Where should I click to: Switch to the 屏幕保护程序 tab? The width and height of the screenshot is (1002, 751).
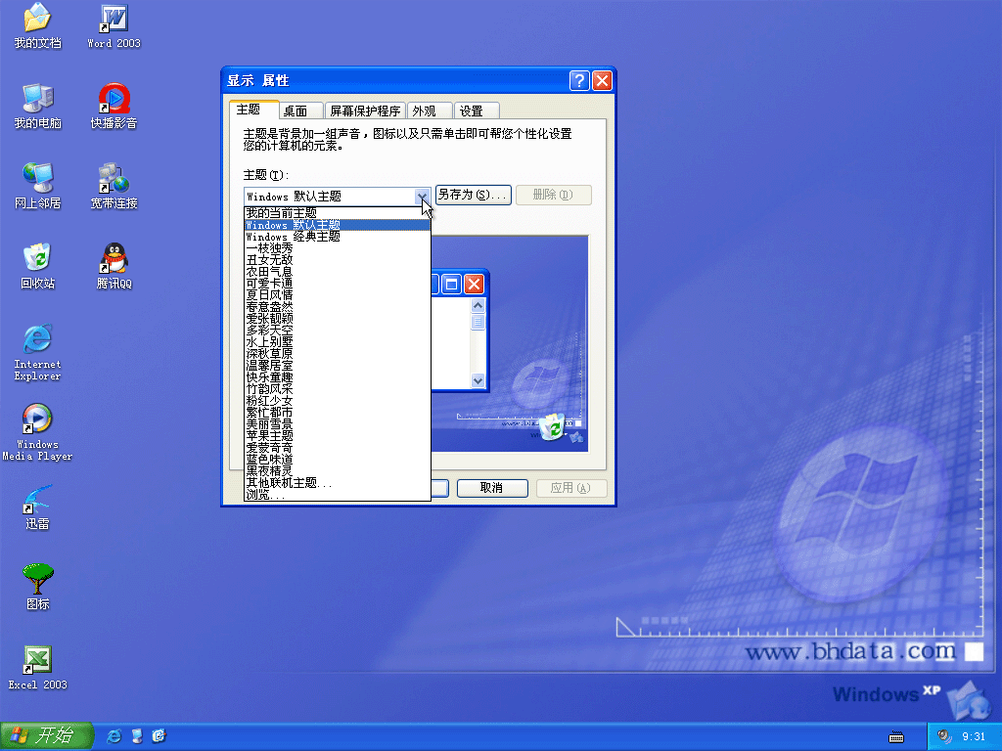[x=365, y=111]
